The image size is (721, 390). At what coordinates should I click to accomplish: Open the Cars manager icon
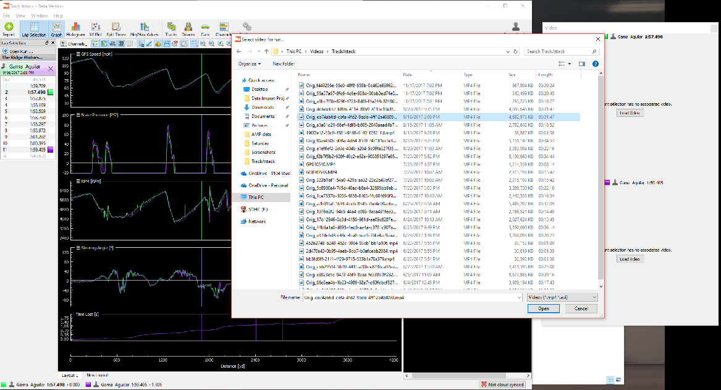click(x=205, y=29)
